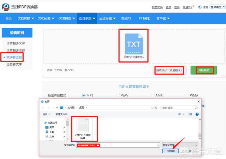Image resolution: width=226 pixels, height=159 pixels.
Task: Expand the filename field dropdown arrow
Action: [x=158, y=145]
